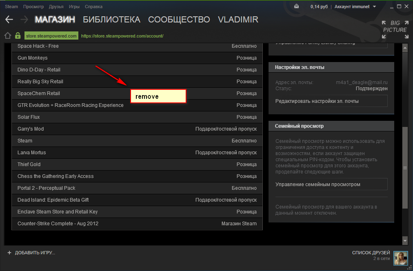Screen dimensions: 413x271
Task: Select the Dino D-Day - Retail row
Action: coord(137,70)
